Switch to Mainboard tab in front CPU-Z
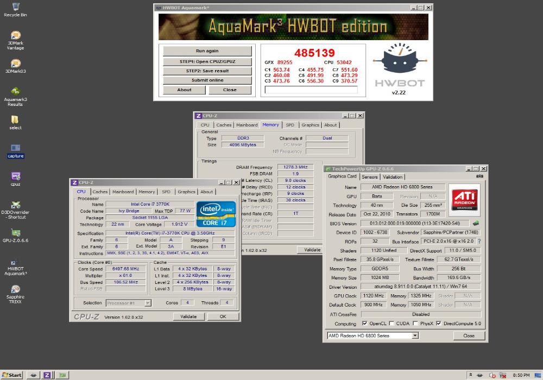Screen dimensions: 543x380 (x=123, y=192)
